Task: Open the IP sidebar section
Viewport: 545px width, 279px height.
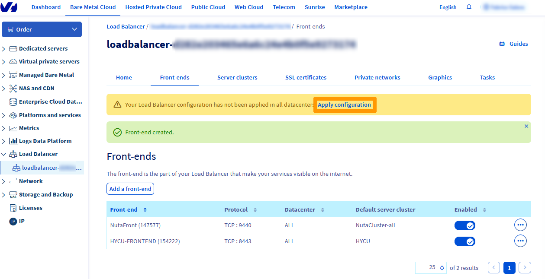Action: 14,221
